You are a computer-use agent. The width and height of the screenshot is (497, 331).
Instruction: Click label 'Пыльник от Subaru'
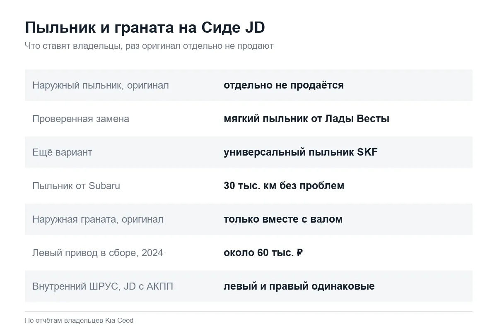(x=76, y=186)
